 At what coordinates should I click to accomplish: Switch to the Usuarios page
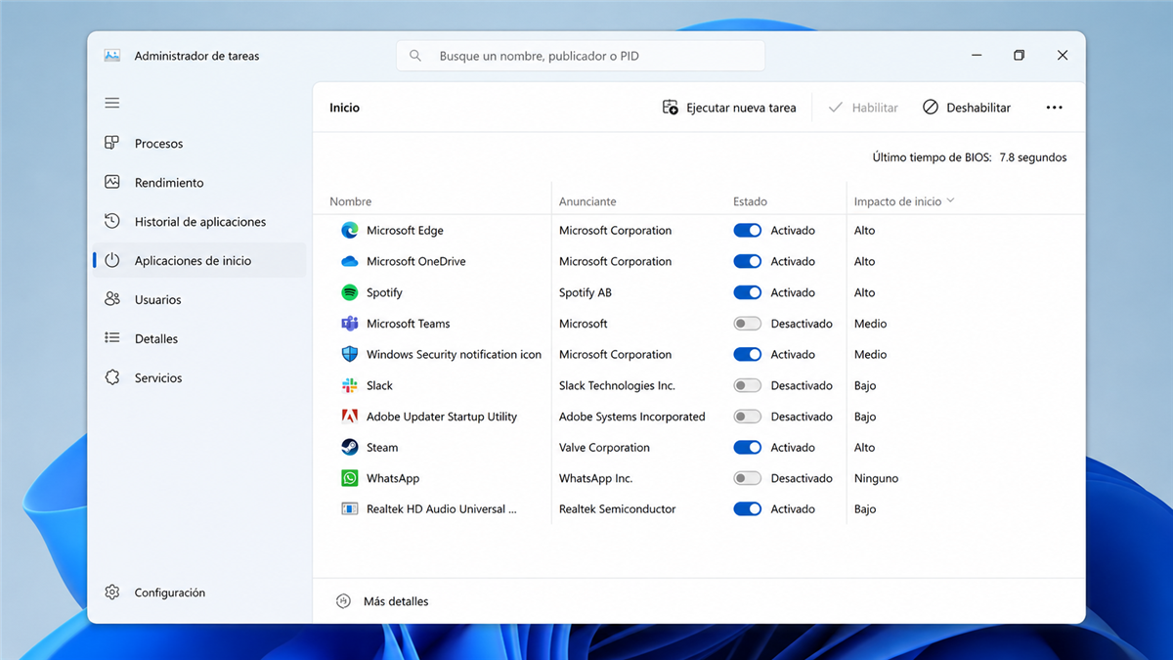pos(198,299)
